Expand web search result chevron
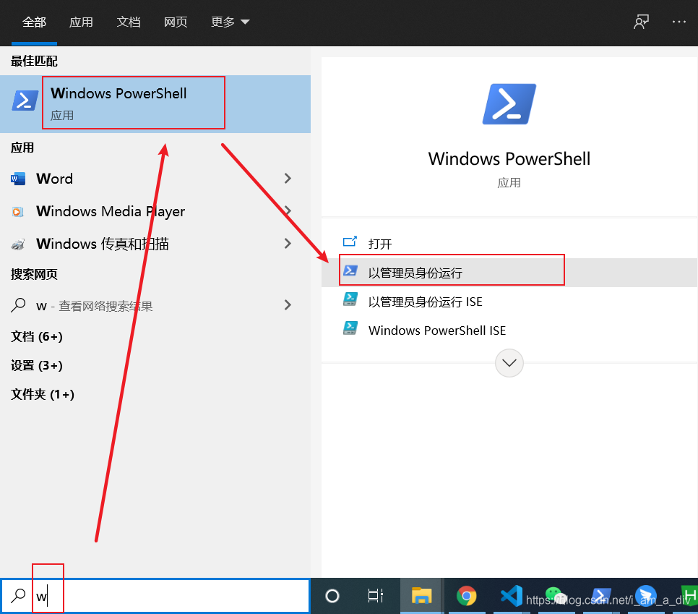The height and width of the screenshot is (614, 698). tap(288, 305)
